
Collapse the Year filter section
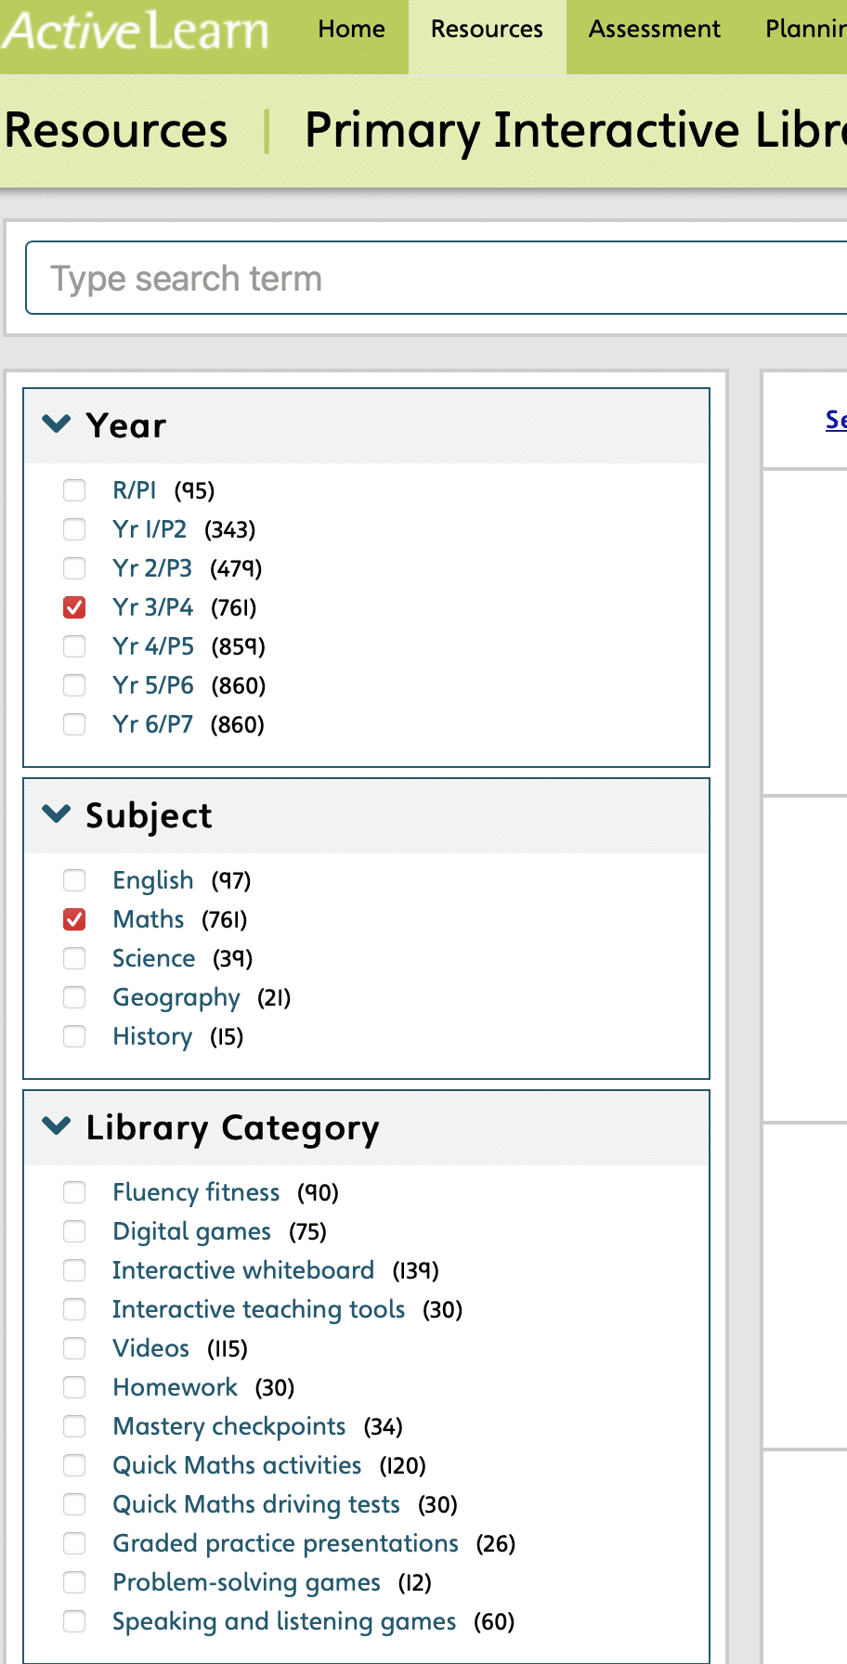click(56, 424)
